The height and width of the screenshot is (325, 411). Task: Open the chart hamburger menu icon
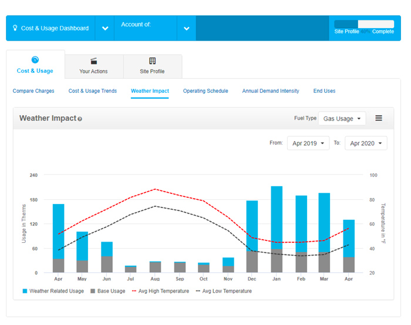(379, 118)
